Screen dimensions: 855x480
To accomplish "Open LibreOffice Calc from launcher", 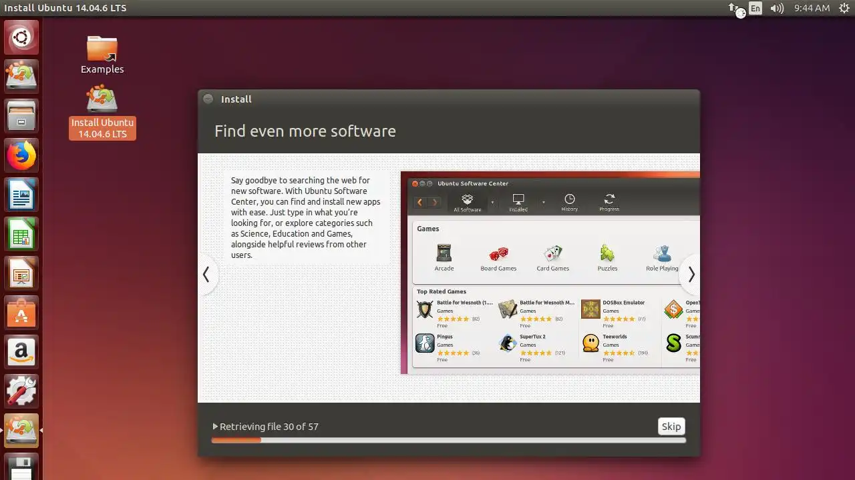I will 21,234.
